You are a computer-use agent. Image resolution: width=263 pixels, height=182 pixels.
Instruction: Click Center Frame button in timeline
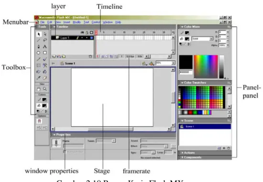(98, 56)
